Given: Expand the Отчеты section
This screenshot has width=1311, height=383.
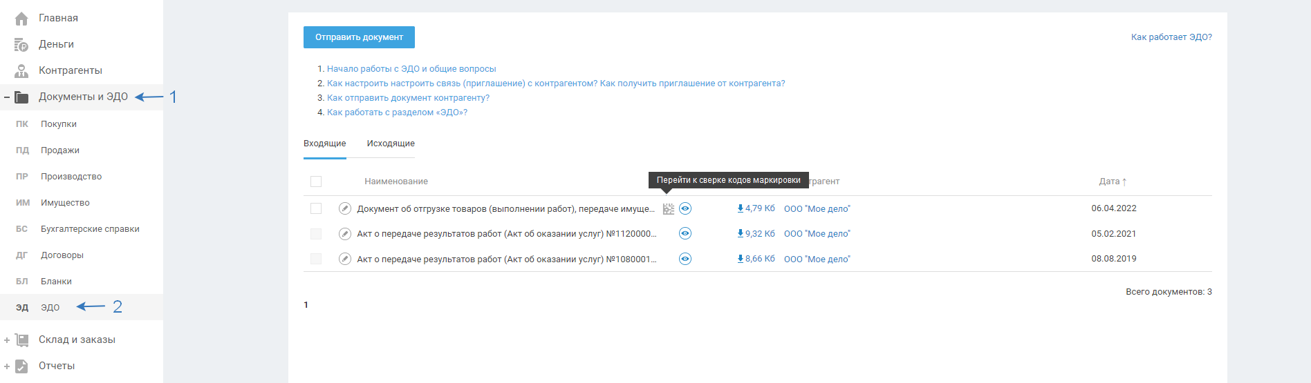Looking at the screenshot, I should tap(7, 366).
